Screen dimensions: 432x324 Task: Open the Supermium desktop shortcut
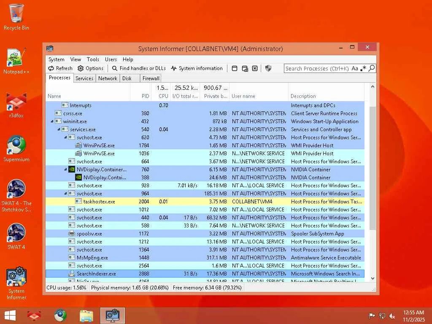16,149
